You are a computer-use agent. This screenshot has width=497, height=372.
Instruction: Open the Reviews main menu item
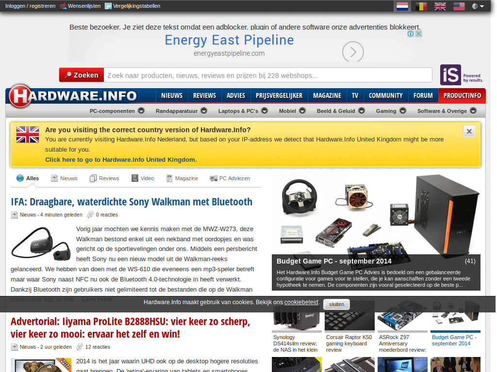pos(204,95)
